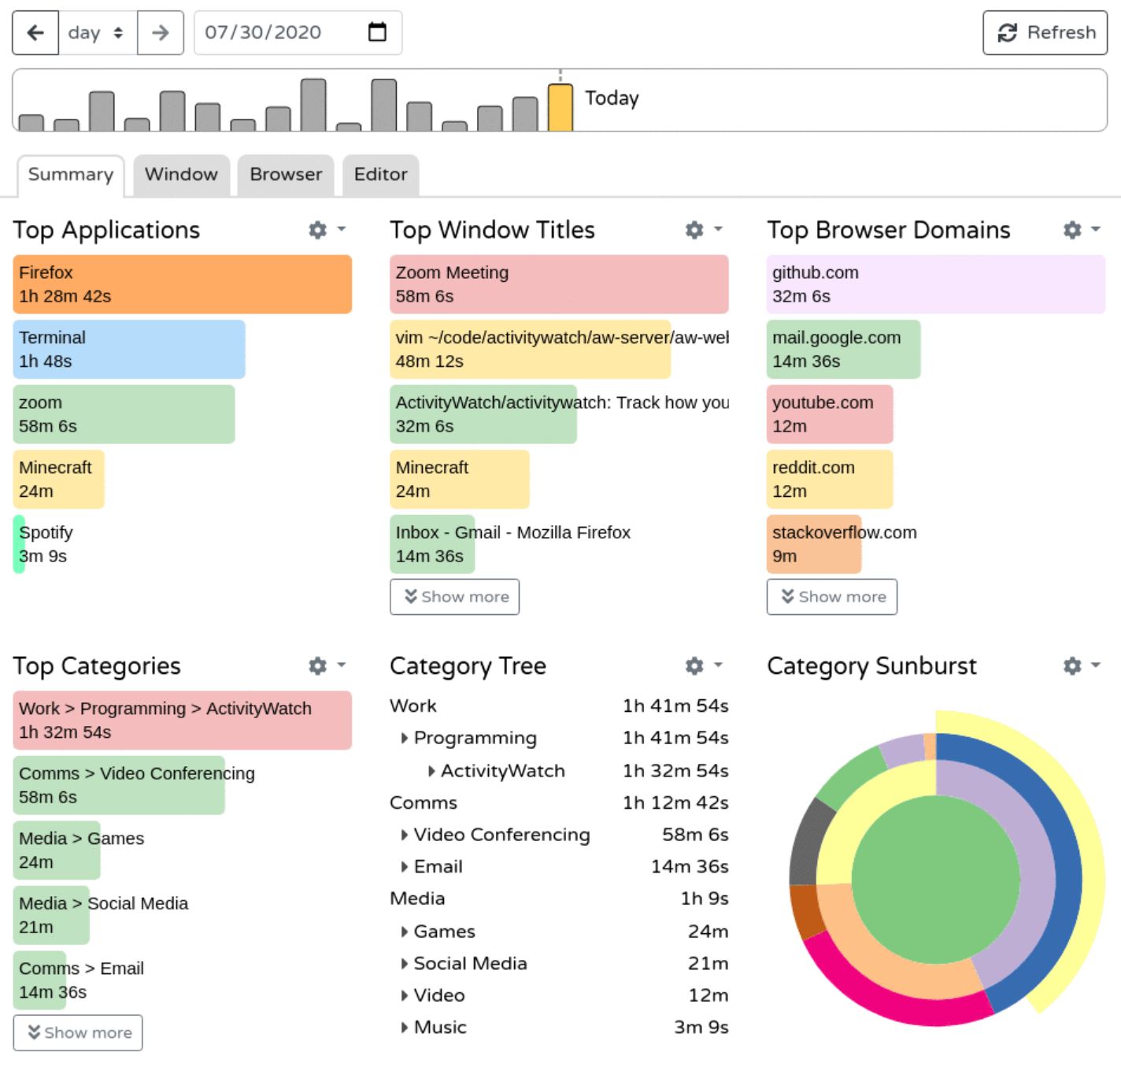Go to the previous day with the back arrow
Screen dimensions: 1121x1067
click(35, 32)
